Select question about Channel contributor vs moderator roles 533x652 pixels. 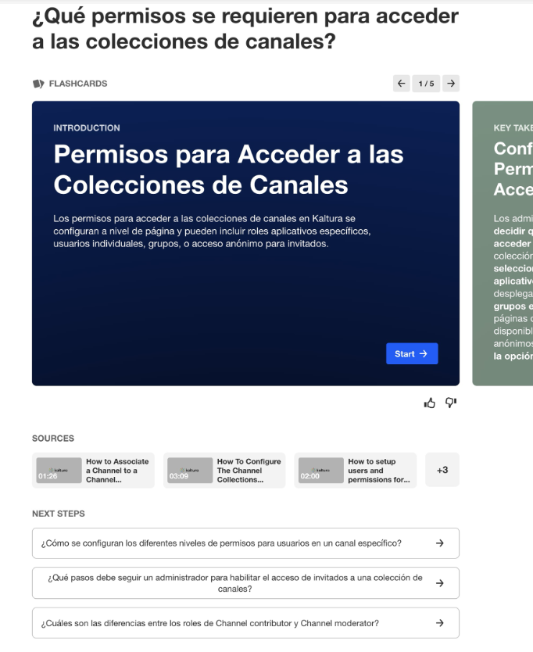tap(245, 623)
